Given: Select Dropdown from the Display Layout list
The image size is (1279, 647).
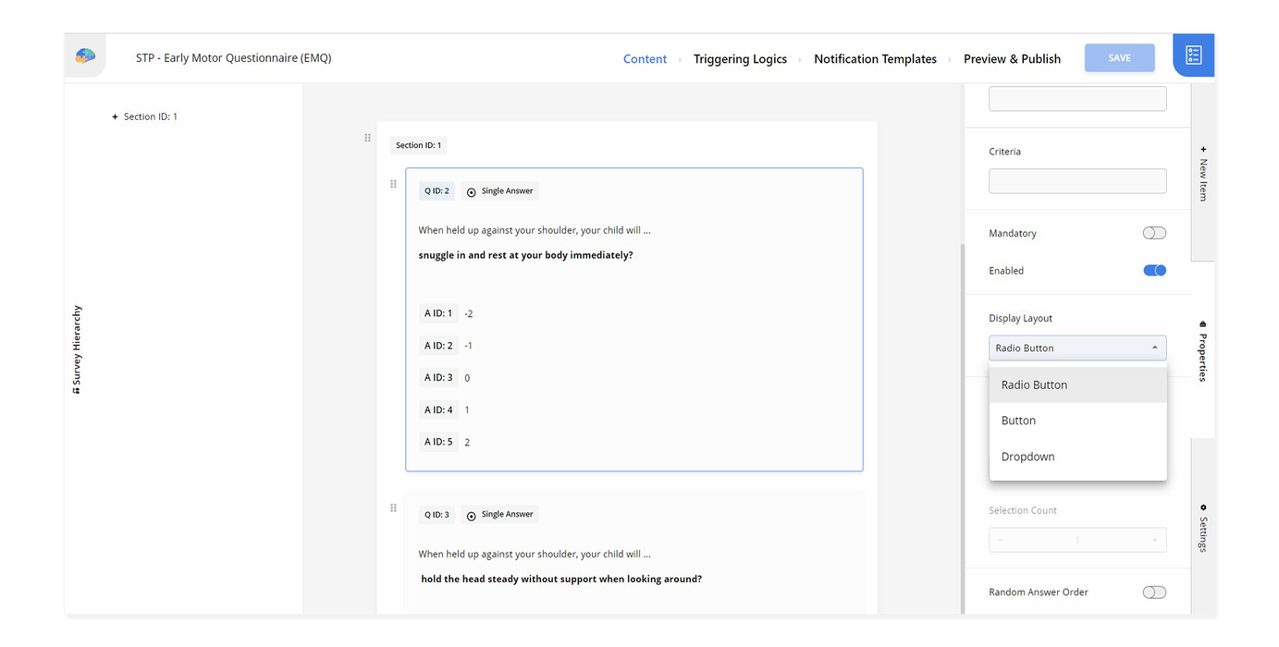Looking at the screenshot, I should pos(1027,456).
